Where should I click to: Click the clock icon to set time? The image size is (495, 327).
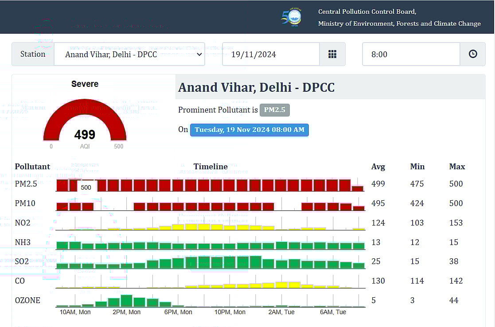(x=473, y=54)
